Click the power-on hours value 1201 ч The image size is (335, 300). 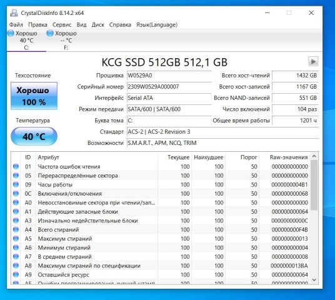tap(295, 121)
